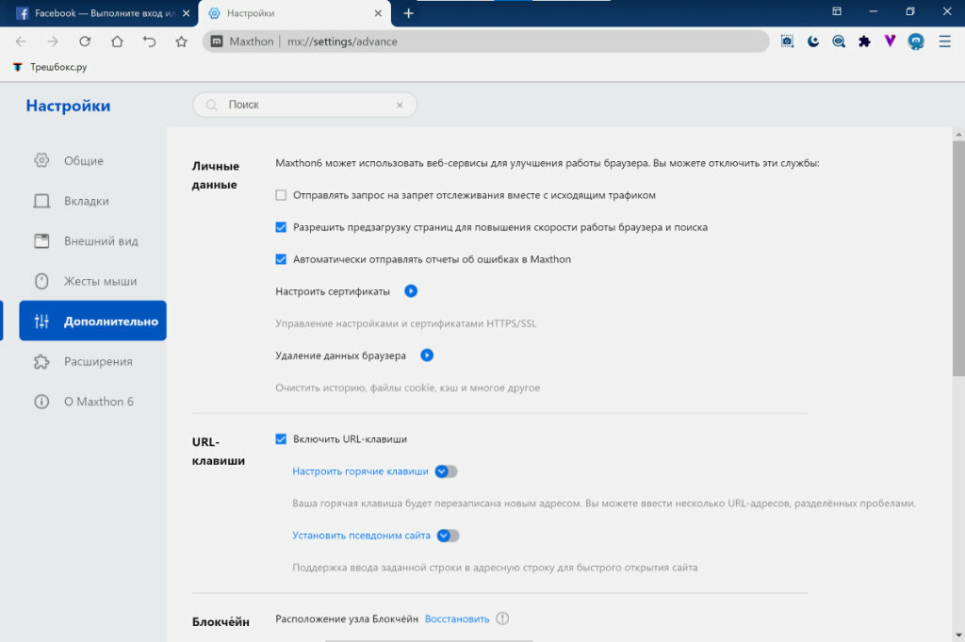Uncheck automatic error reports to Maxthon
Viewport: 965px width, 642px height.
281,259
